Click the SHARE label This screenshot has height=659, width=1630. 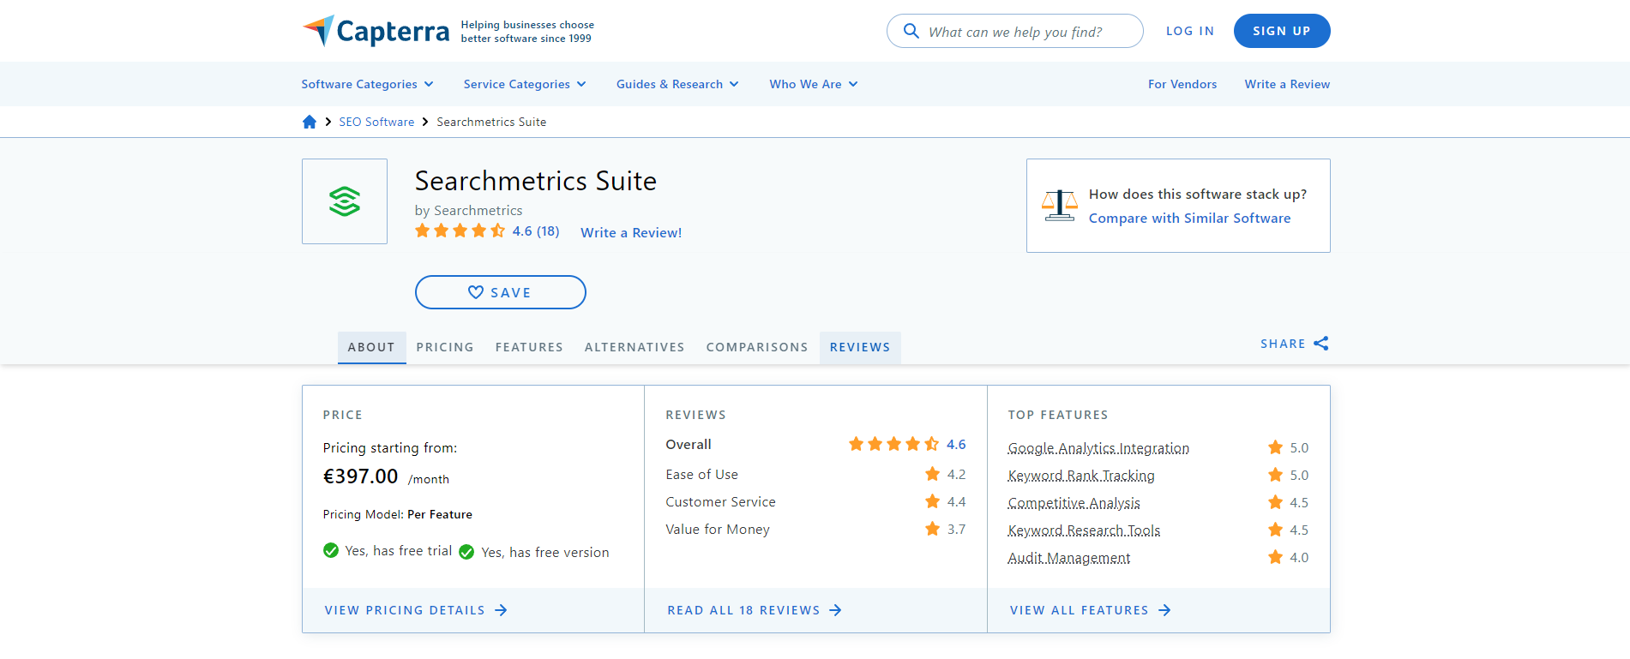click(x=1283, y=344)
